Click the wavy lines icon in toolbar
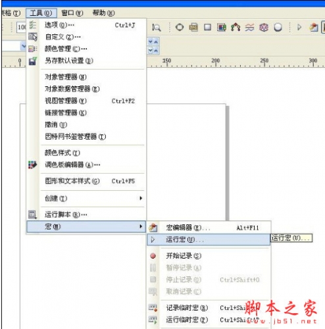325x329 pixels. click(249, 28)
